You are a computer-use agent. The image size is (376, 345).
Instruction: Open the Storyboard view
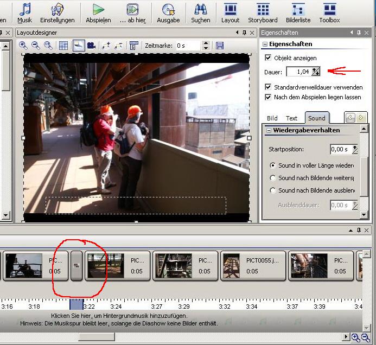(263, 12)
